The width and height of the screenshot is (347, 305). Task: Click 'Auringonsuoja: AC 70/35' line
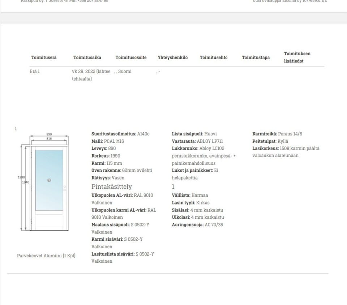(x=197, y=225)
